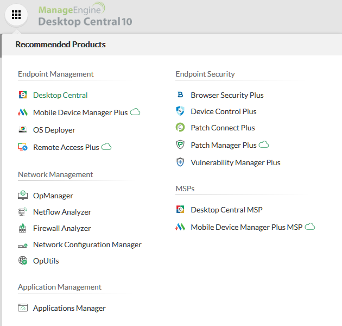The height and width of the screenshot is (326, 342).
Task: Open Netflow Analyzer product link
Action: (62, 212)
